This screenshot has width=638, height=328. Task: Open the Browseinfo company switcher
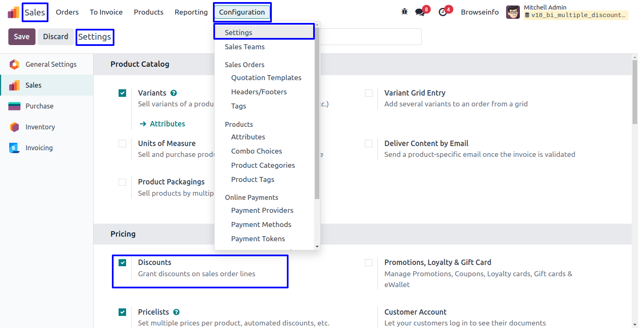point(479,12)
